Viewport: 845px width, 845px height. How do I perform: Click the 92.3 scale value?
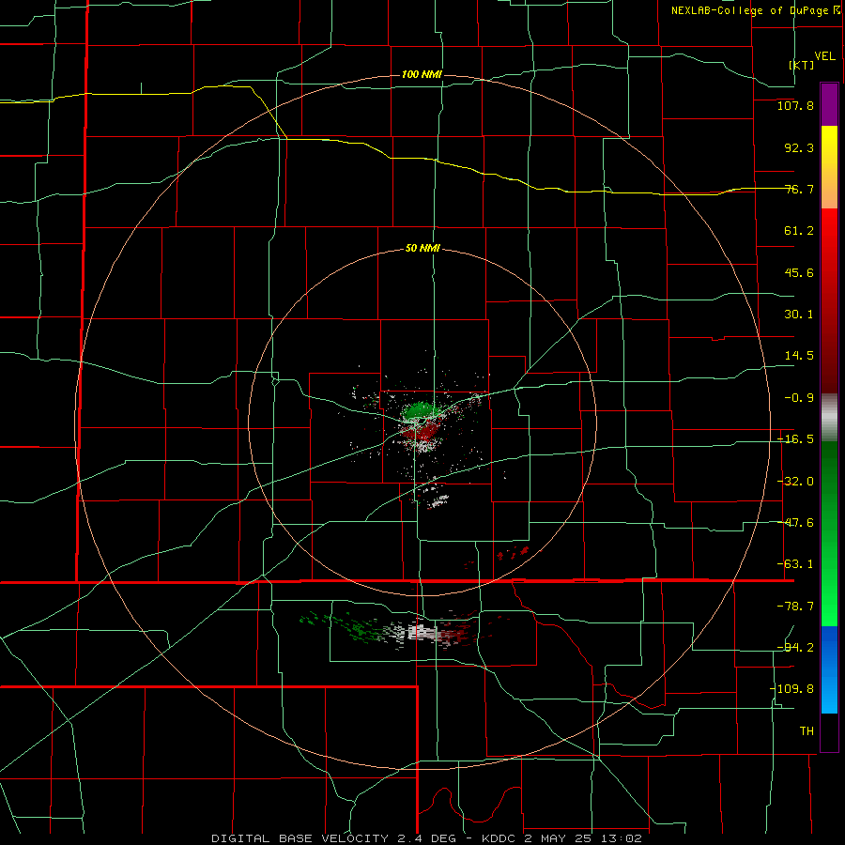(799, 147)
